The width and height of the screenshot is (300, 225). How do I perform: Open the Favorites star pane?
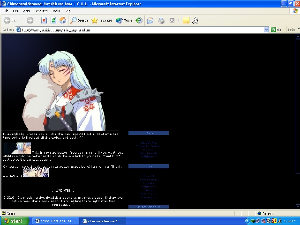click(102, 20)
